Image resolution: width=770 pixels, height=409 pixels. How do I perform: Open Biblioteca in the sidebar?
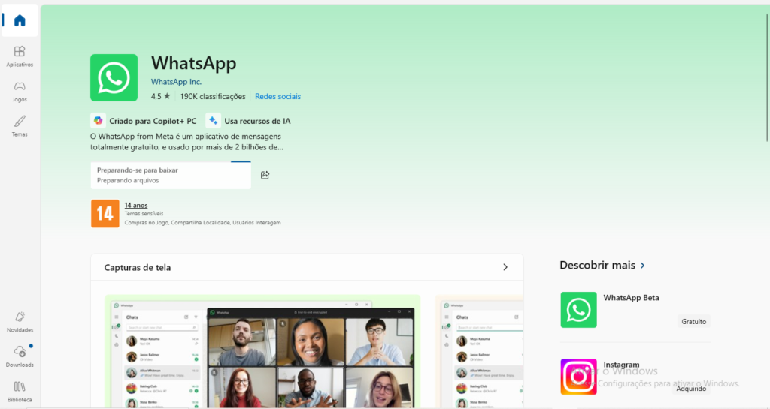tap(20, 392)
